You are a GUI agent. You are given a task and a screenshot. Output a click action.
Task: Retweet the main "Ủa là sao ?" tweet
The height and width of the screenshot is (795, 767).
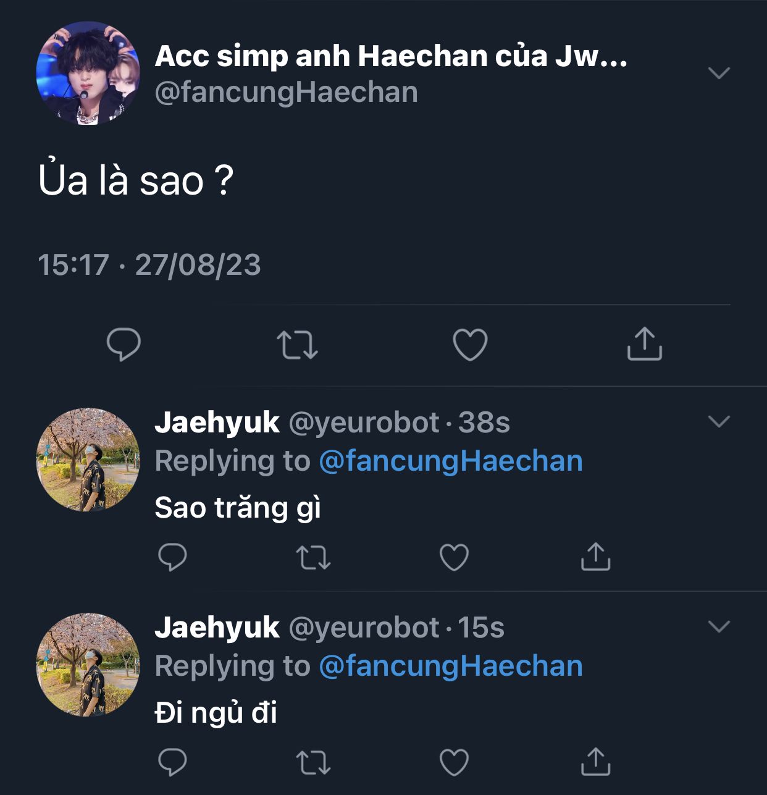[297, 345]
